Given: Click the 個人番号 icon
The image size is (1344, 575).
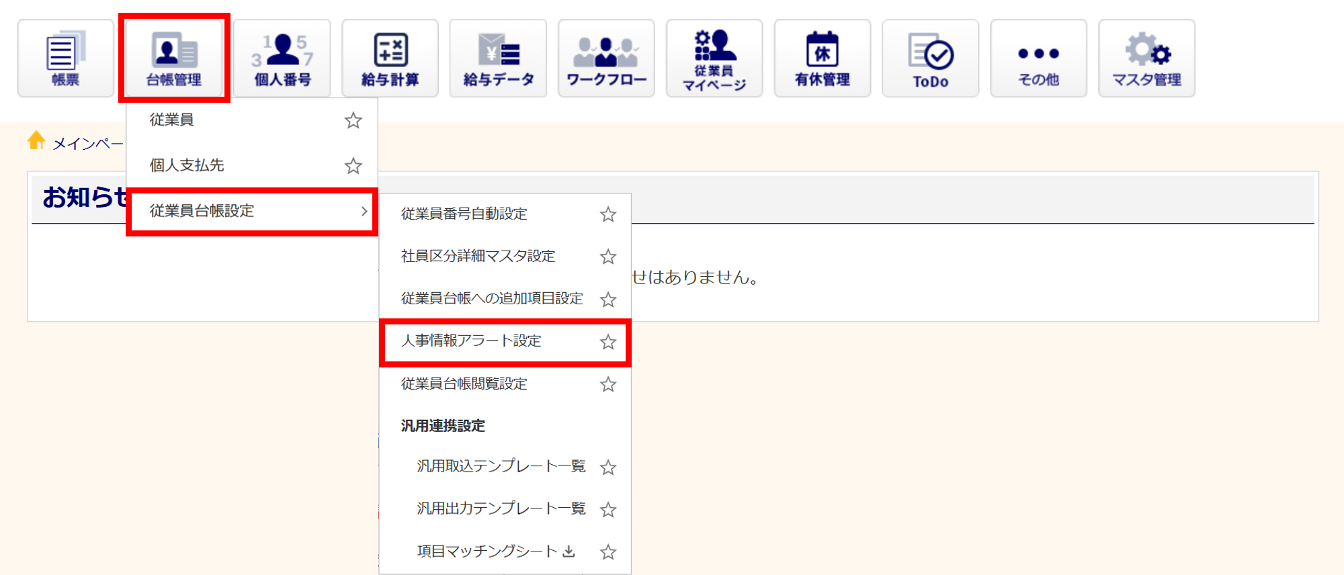Looking at the screenshot, I should (x=282, y=58).
